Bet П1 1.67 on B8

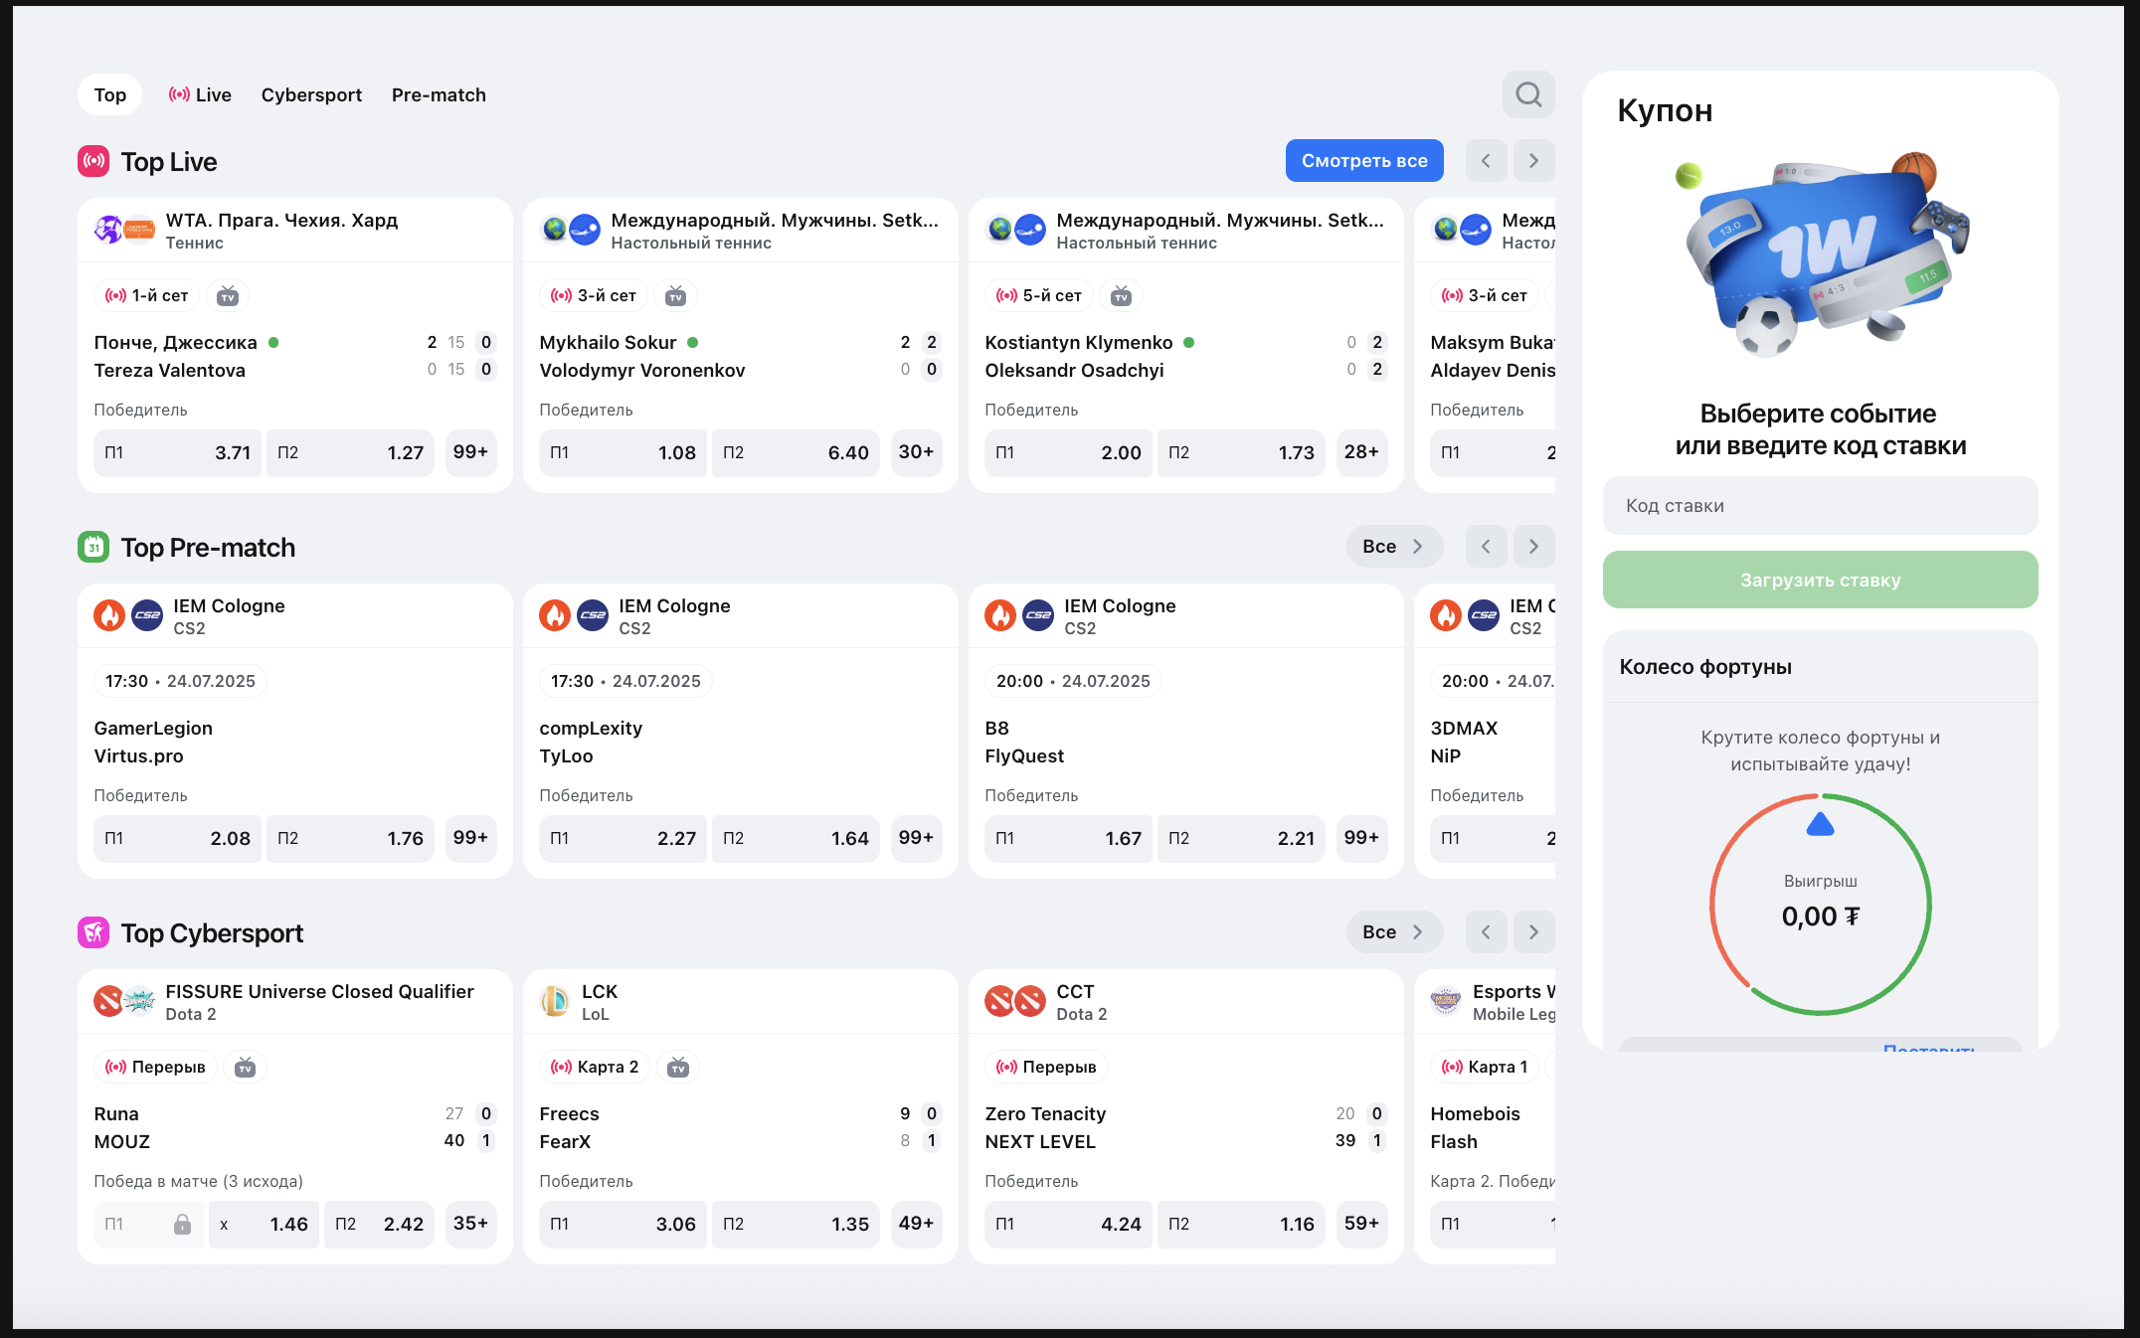tap(1068, 838)
